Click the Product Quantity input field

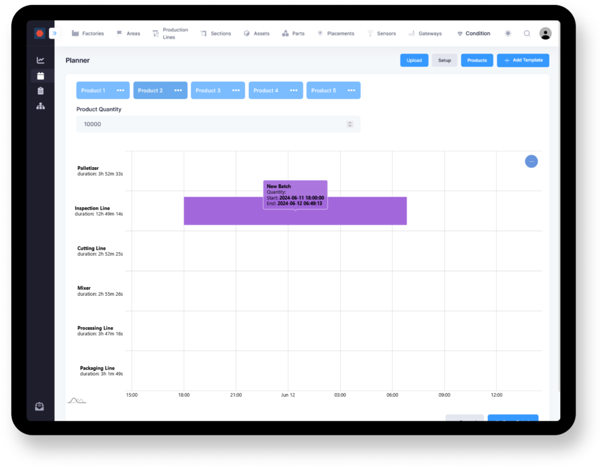click(x=209, y=124)
